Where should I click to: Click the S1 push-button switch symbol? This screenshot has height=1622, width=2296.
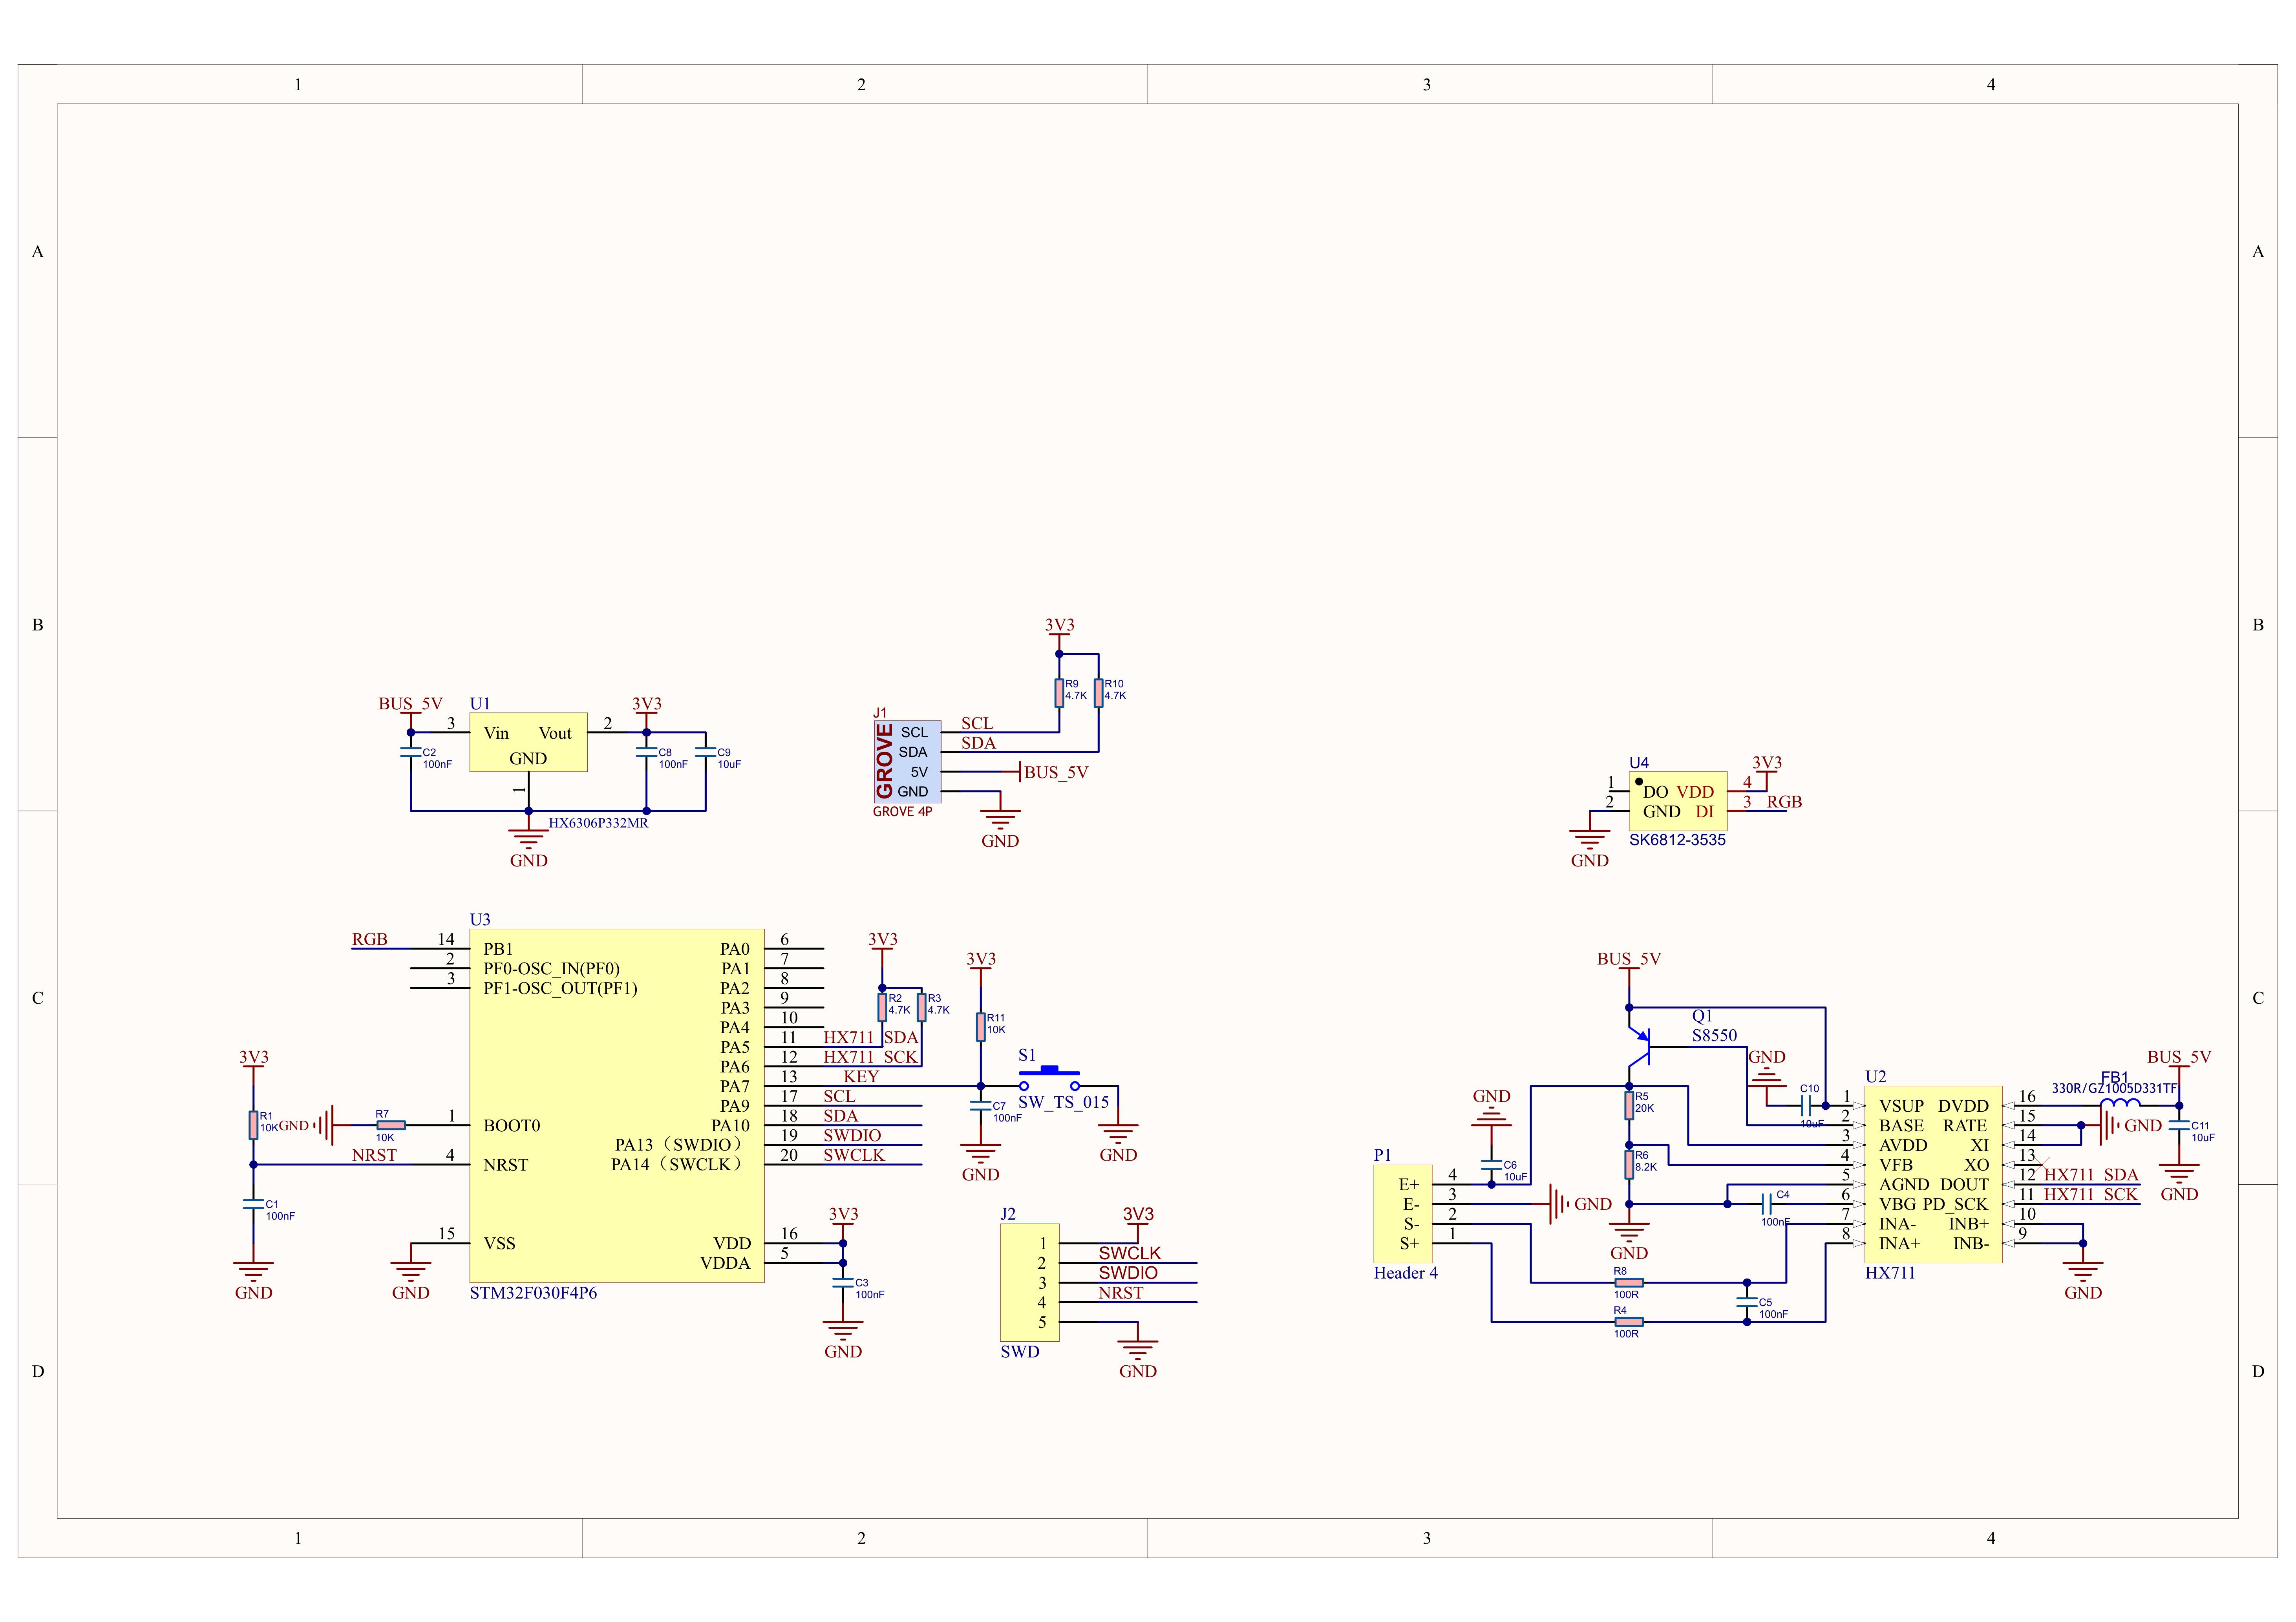pyautogui.click(x=1049, y=1078)
